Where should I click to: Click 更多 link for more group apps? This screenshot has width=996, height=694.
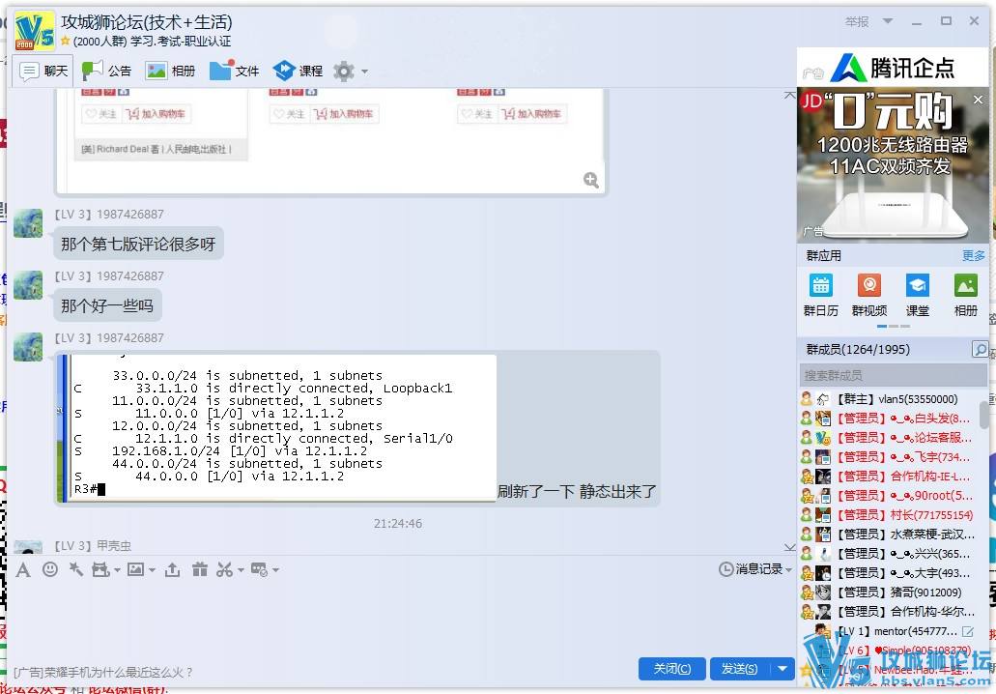[x=973, y=255]
